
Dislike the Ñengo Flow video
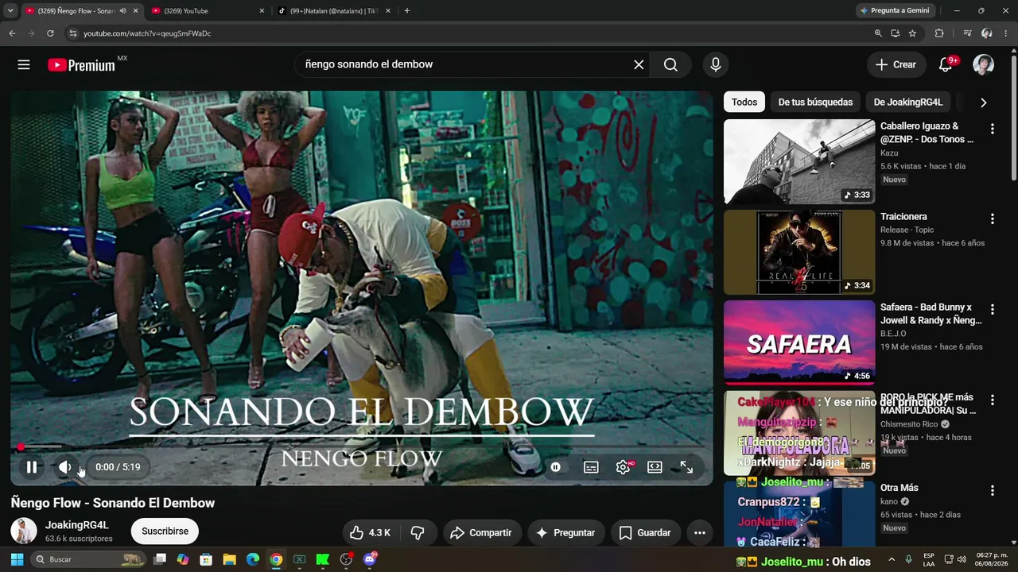click(x=418, y=532)
